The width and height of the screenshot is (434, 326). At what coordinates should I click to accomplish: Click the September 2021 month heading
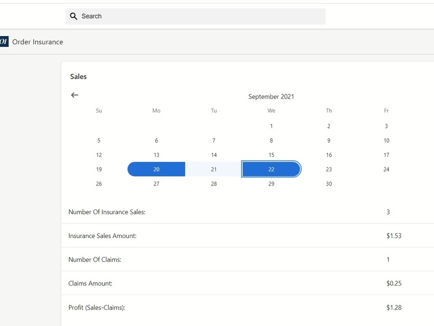(271, 97)
